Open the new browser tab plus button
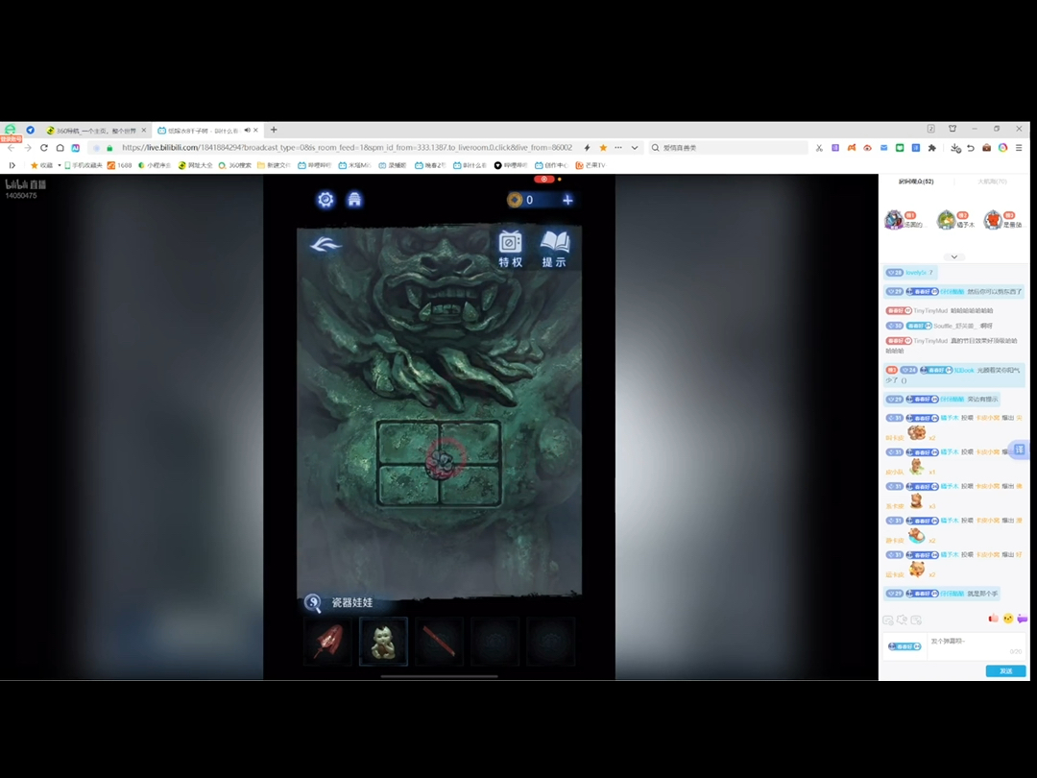Image resolution: width=1037 pixels, height=778 pixels. [274, 130]
